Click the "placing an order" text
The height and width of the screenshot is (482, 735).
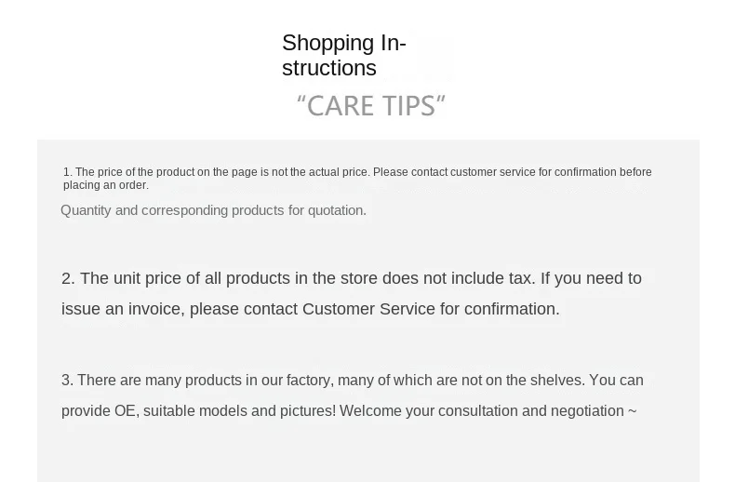click(105, 185)
